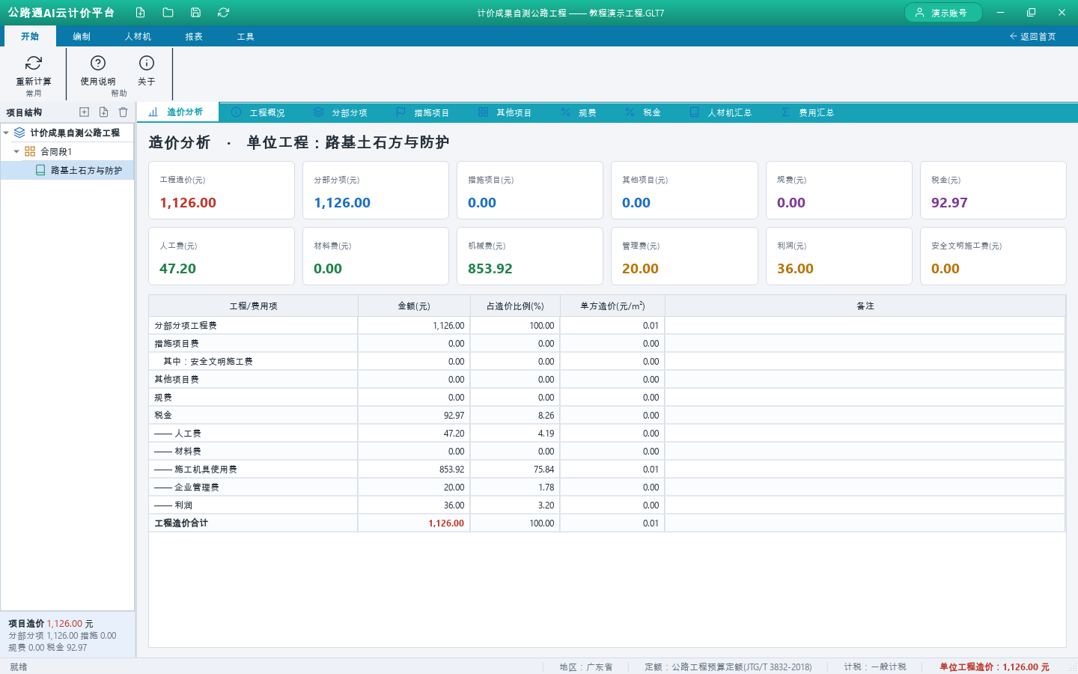Screen dimensions: 1078x674
Task: Open the 报表 ribbon tab
Action: coord(194,36)
